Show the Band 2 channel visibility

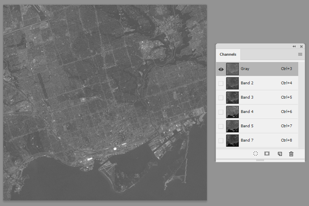pos(221,84)
